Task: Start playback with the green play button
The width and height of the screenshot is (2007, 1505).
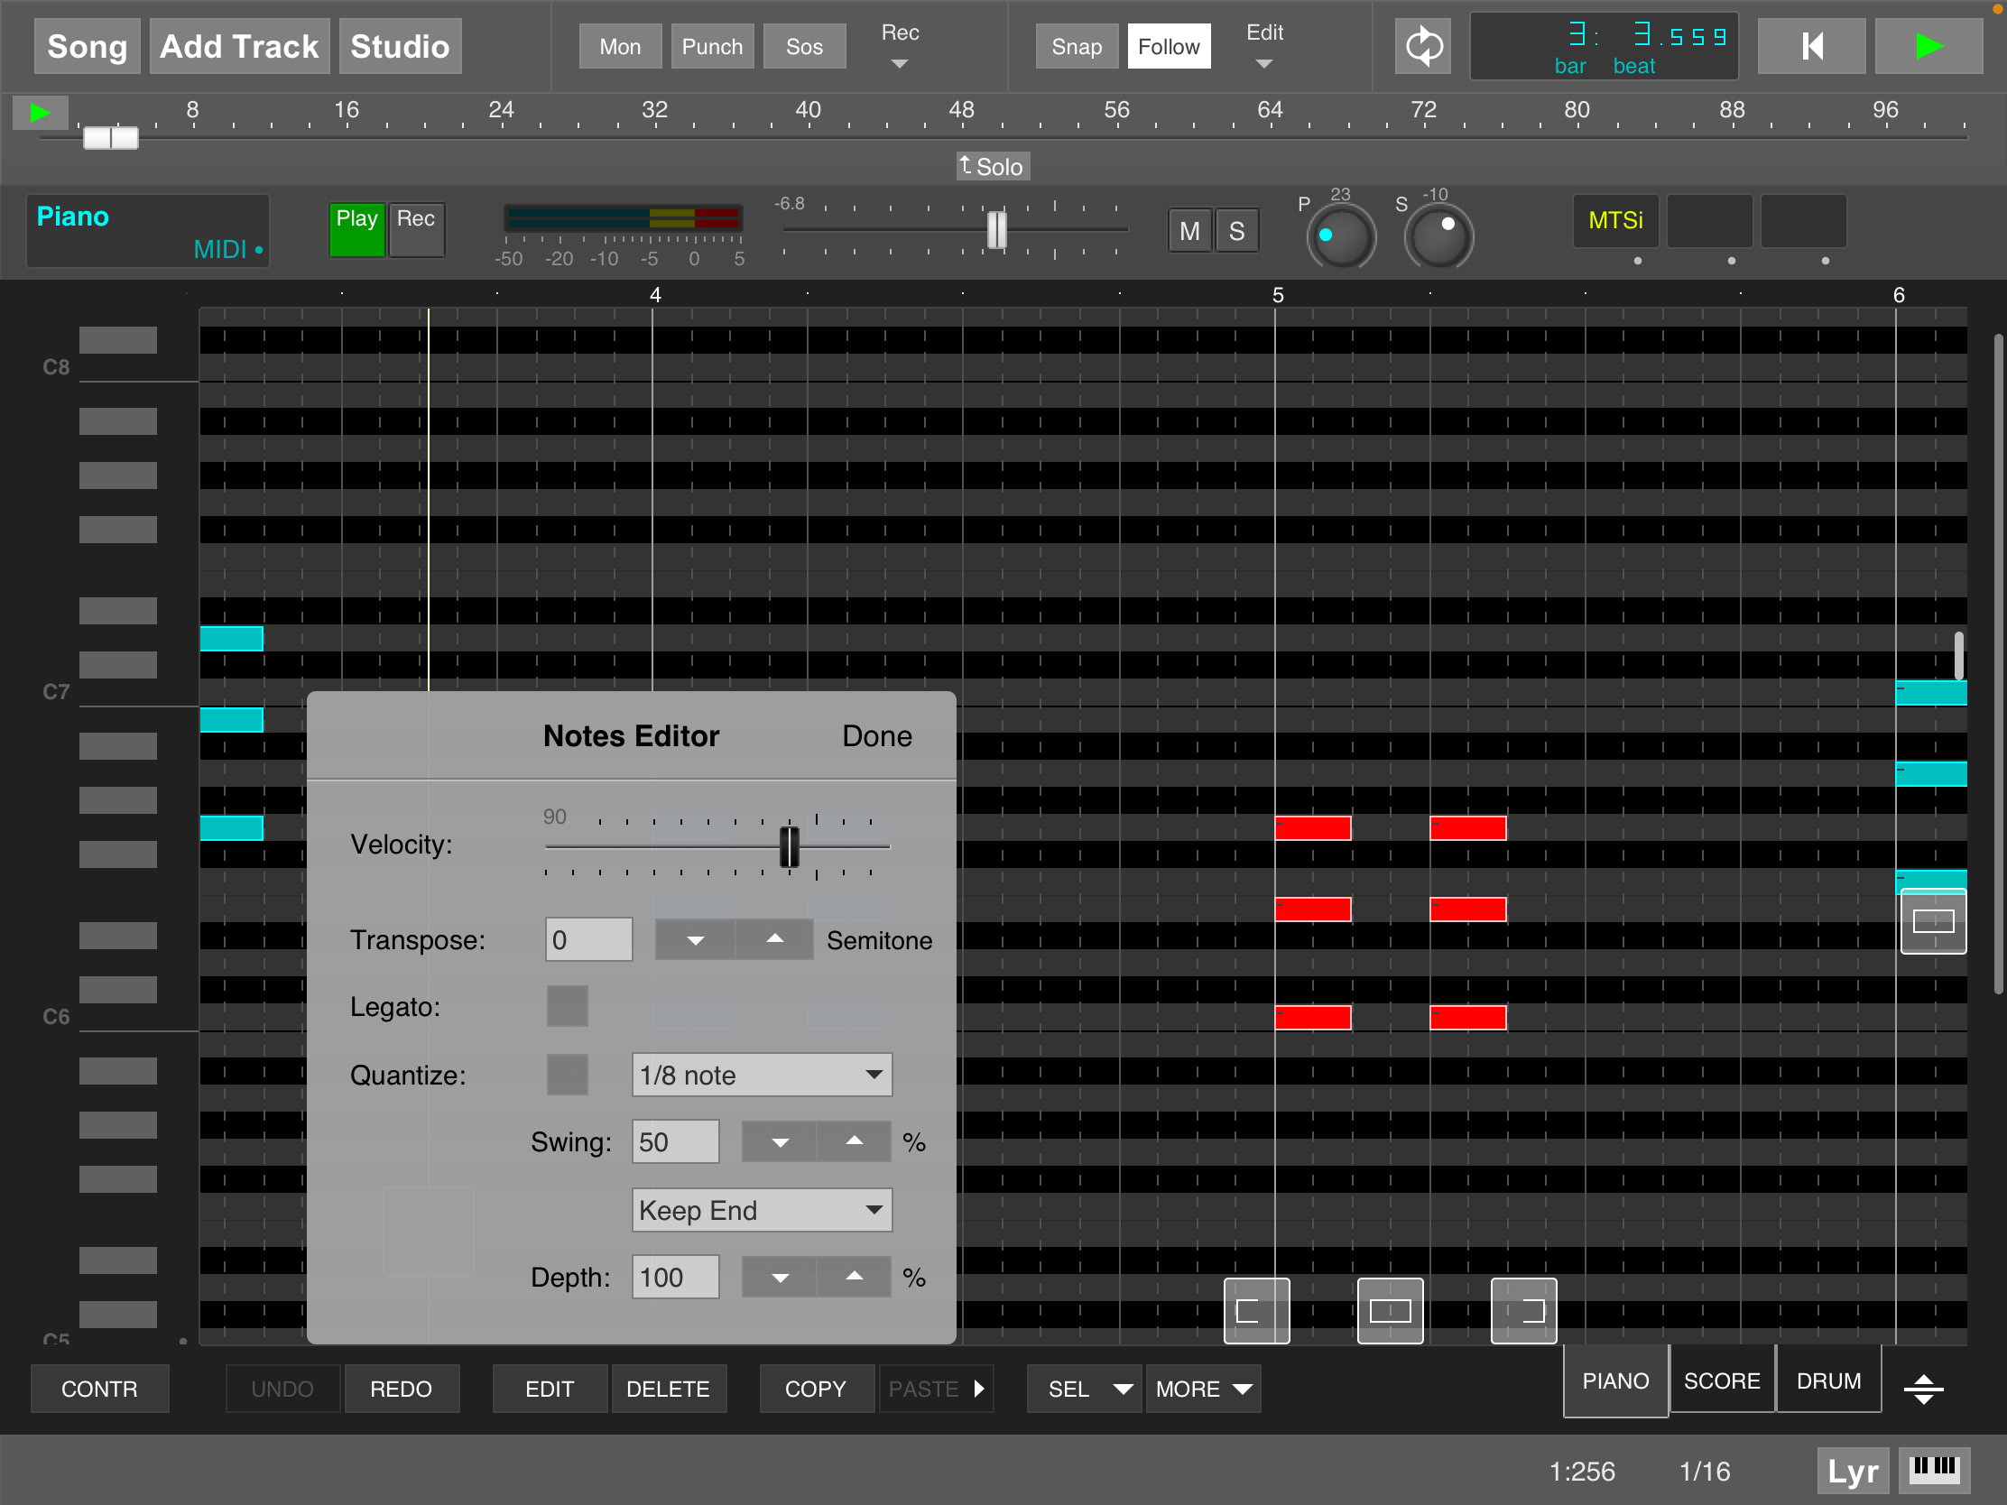Action: coord(1928,45)
